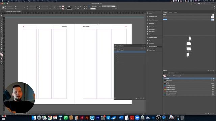Screen dimensions: 216x121
Task: Click the fill color box in the control bar
Action: (63, 6)
